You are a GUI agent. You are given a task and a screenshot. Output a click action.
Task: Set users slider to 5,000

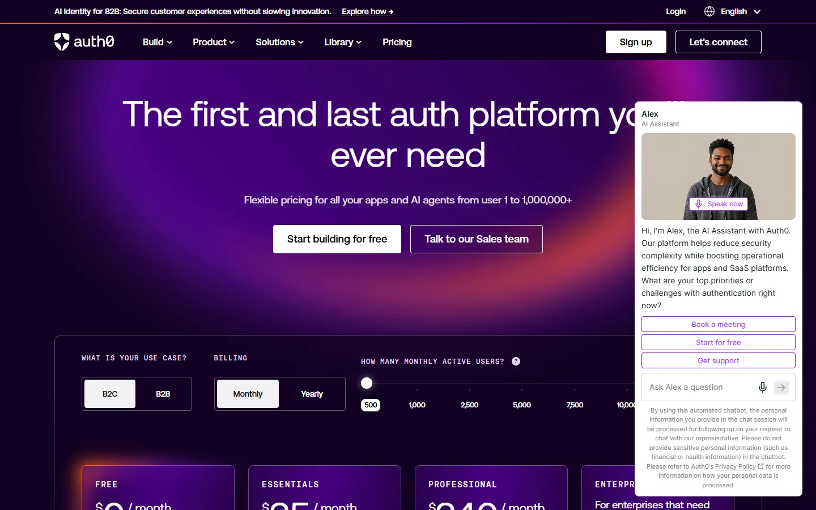[522, 405]
